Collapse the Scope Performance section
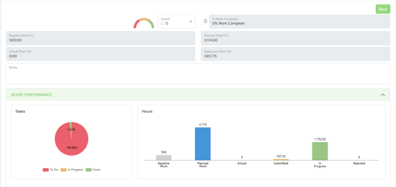 (383, 95)
